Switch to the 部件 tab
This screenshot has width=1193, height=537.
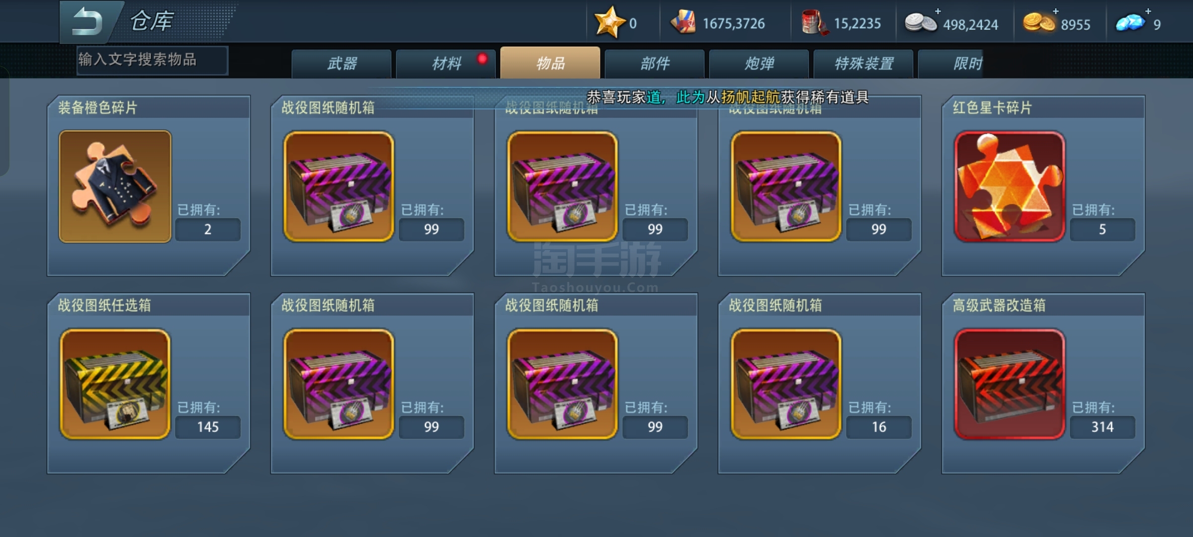(x=655, y=63)
